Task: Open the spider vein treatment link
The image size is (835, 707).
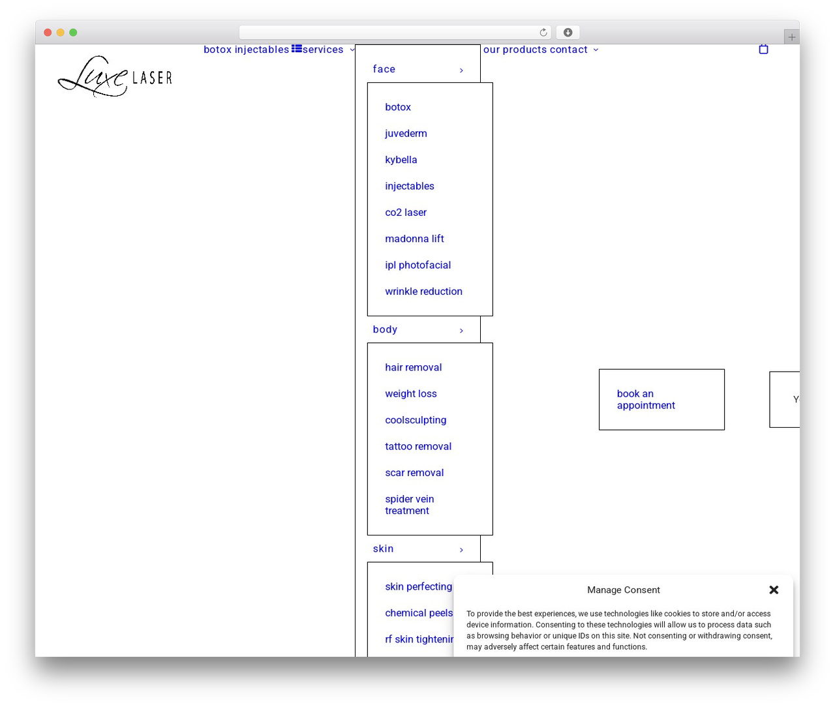Action: point(410,505)
